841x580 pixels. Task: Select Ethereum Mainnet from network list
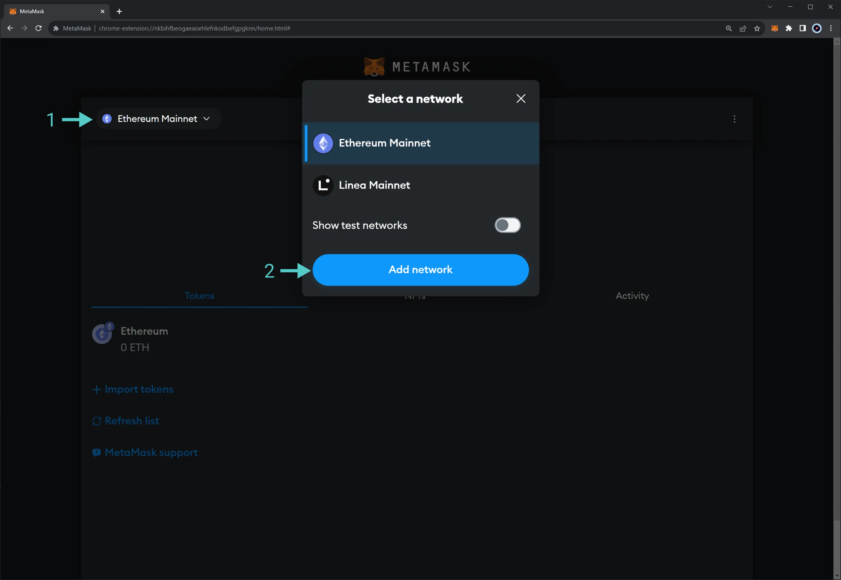tap(421, 143)
